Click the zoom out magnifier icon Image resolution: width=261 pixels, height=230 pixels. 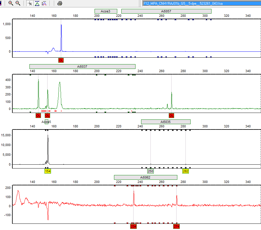(18, 3)
